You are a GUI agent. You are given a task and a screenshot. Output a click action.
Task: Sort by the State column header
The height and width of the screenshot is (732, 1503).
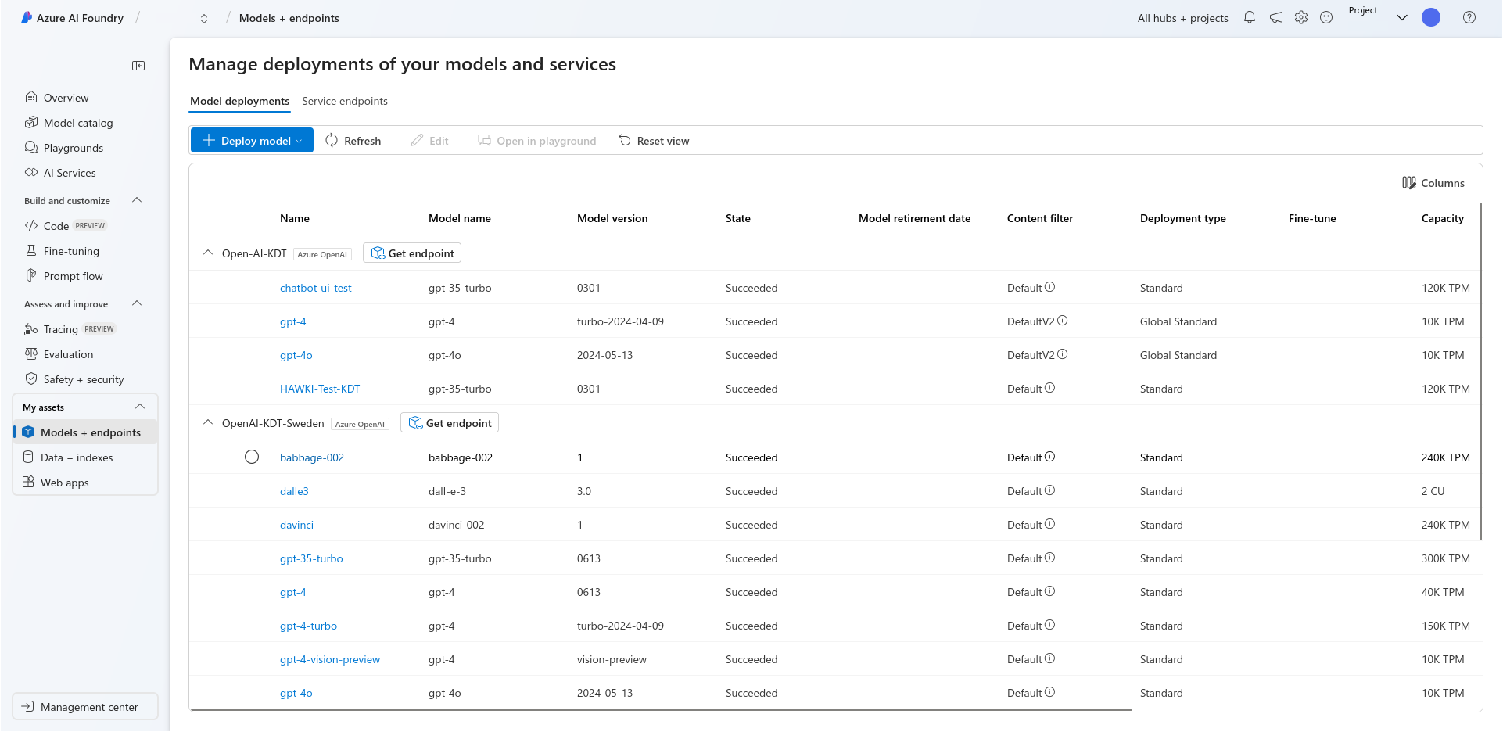tap(738, 218)
